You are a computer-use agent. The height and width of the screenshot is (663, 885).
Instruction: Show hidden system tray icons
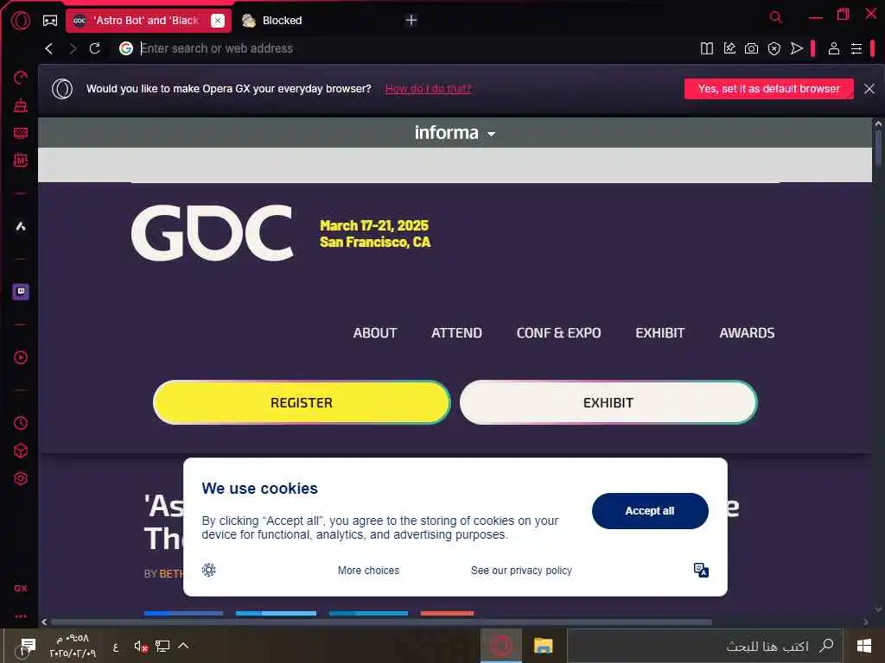click(183, 646)
